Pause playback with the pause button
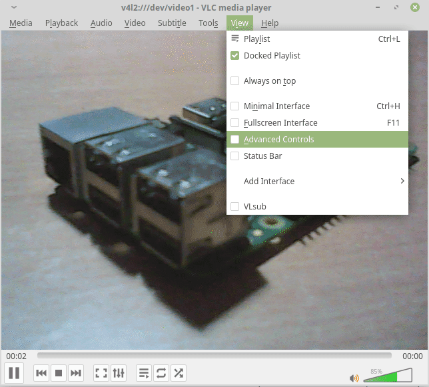 pyautogui.click(x=14, y=373)
